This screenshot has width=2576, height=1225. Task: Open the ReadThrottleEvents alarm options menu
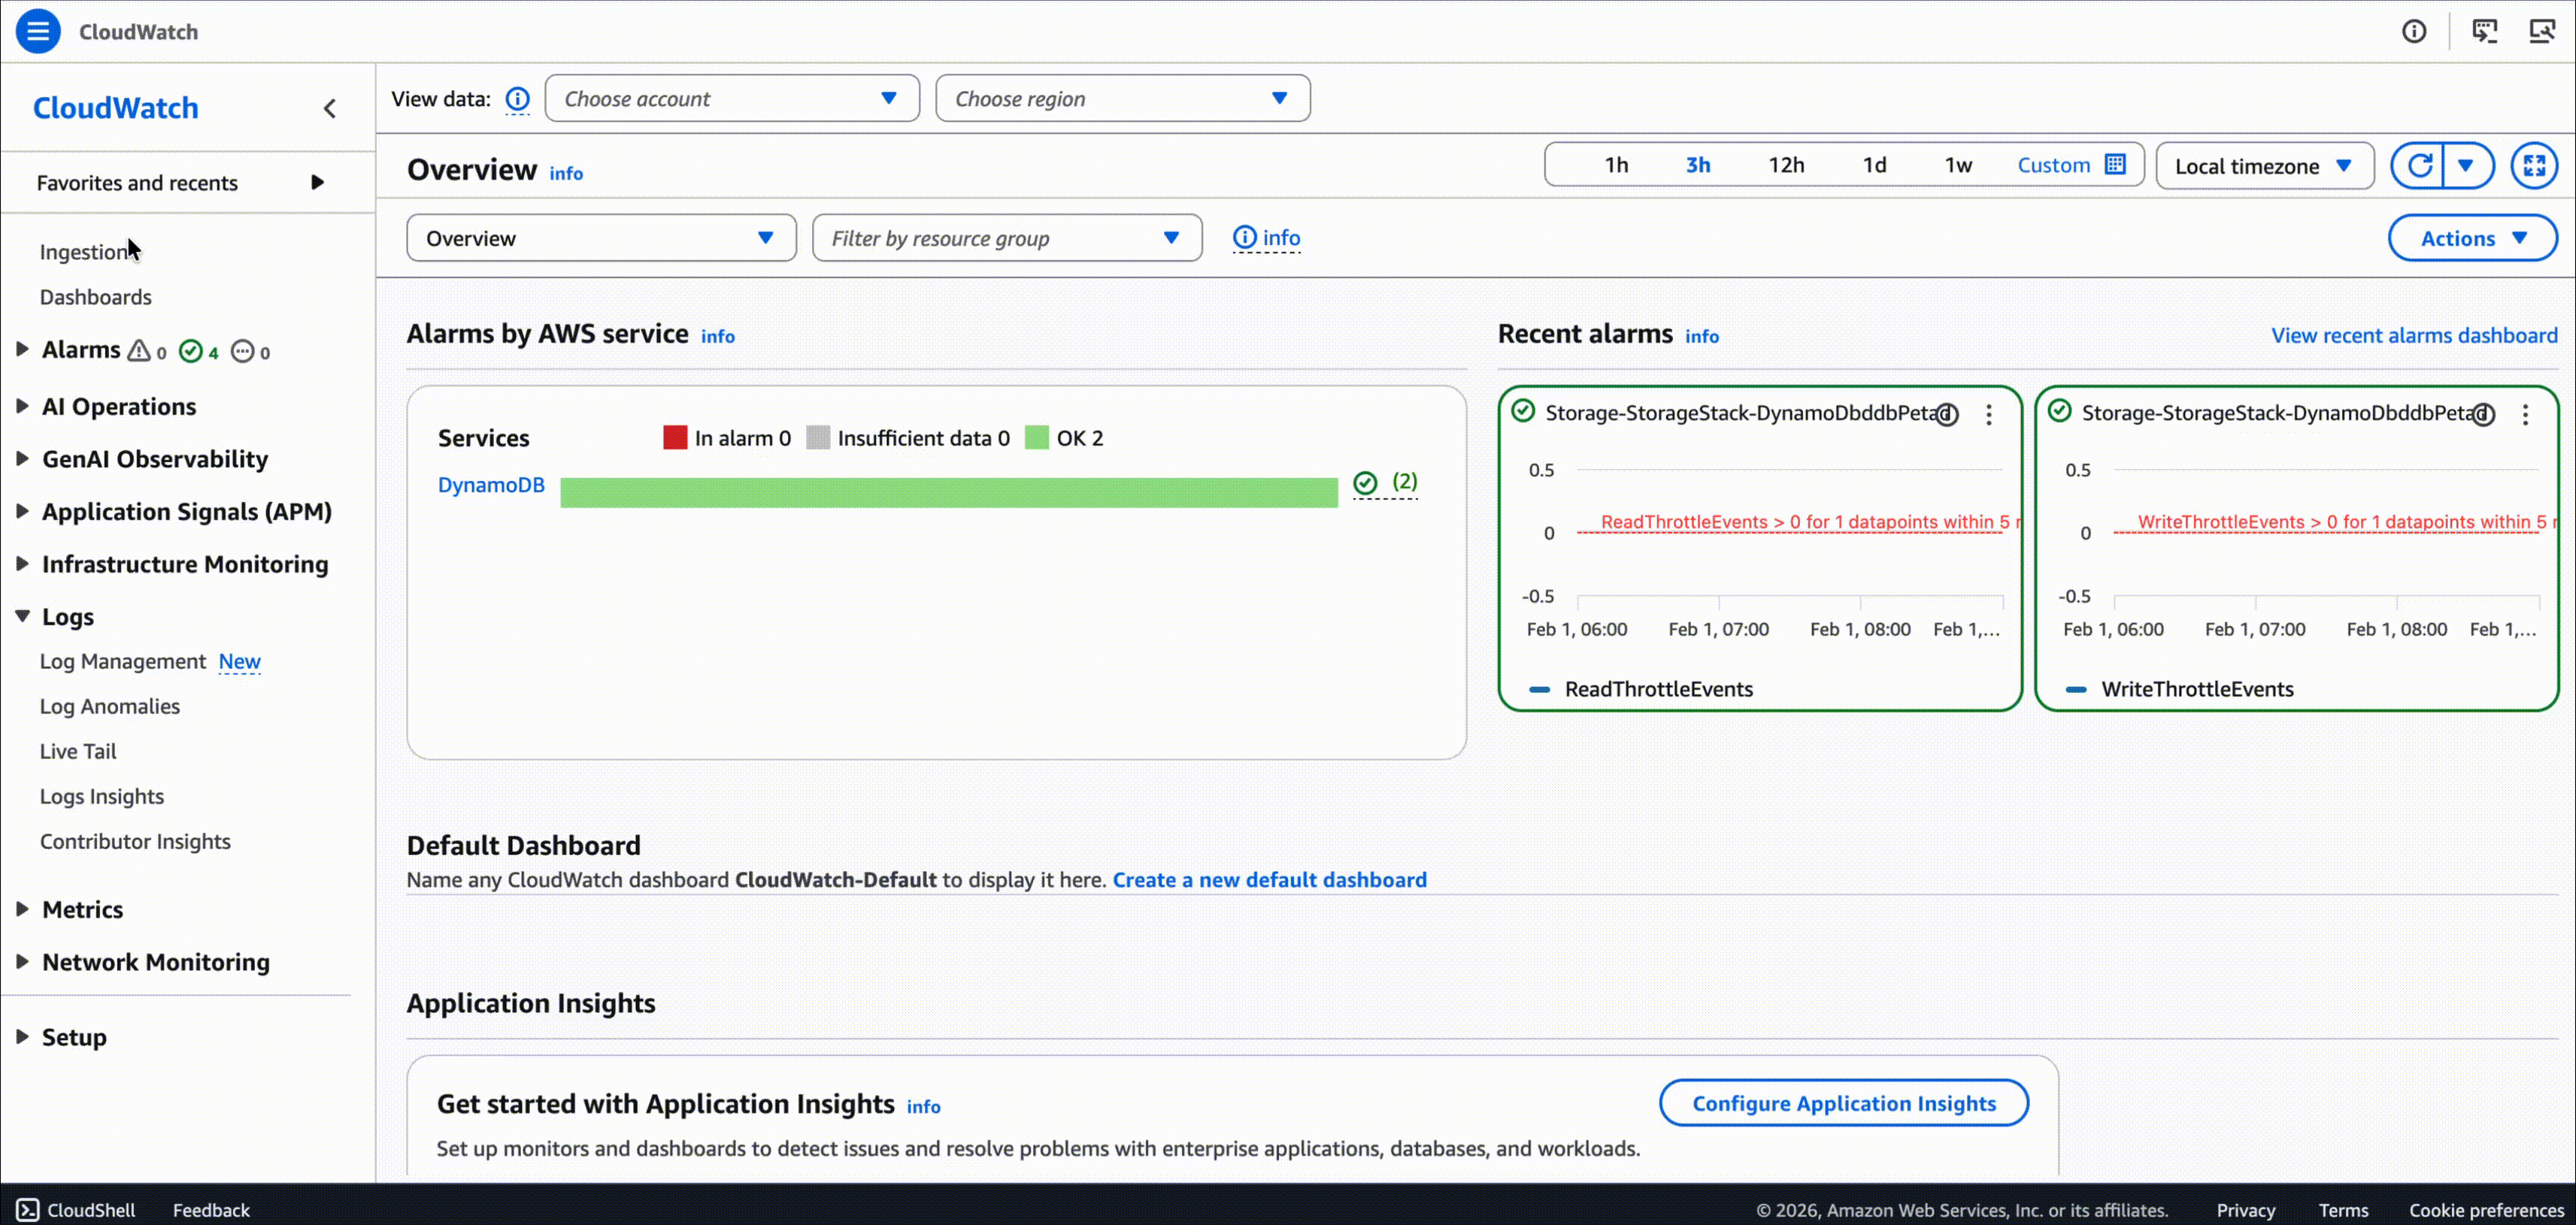[x=1989, y=413]
